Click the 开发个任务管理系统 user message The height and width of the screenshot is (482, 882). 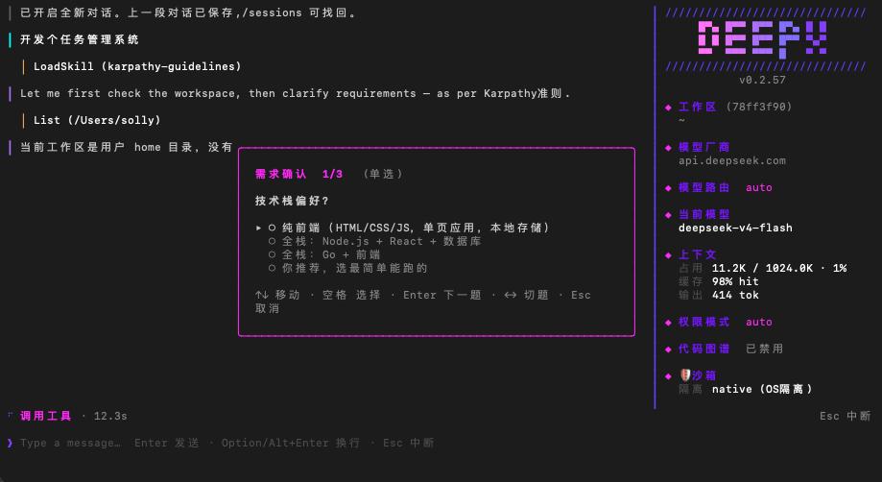80,39
